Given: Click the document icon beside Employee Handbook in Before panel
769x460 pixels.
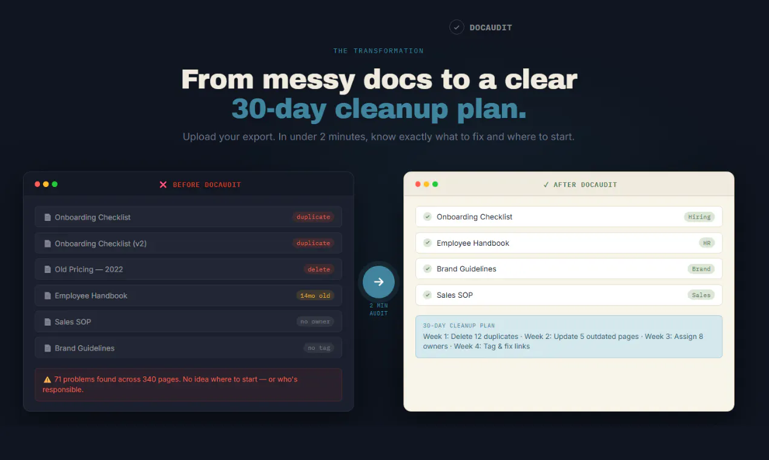Looking at the screenshot, I should tap(48, 296).
